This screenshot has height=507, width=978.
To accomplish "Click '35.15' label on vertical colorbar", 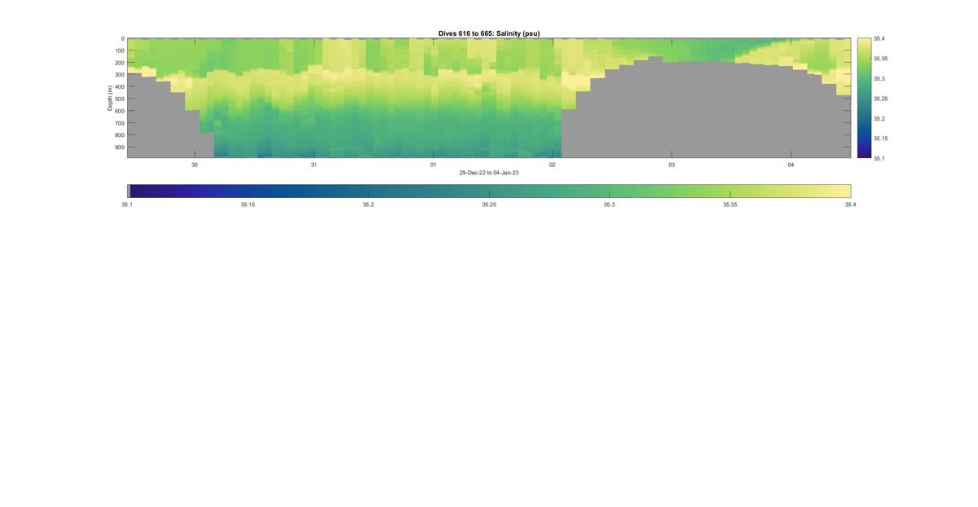I will coord(882,139).
